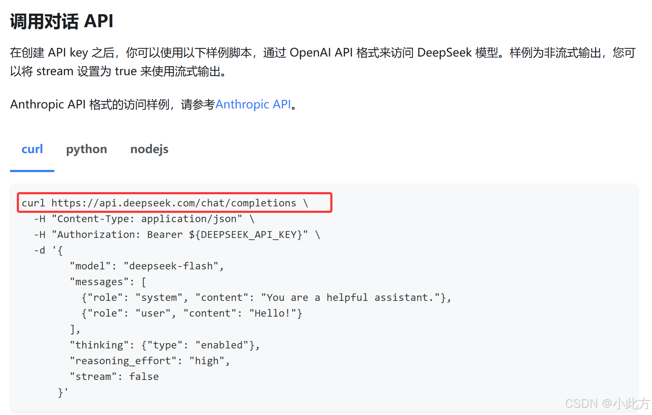Switch to the curl tab
The image size is (652, 415).
point(32,149)
